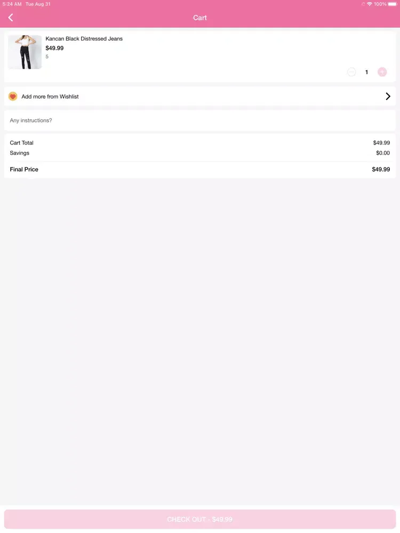Focus the 'Any instructions?' field
Screen dimensions: 400x533
click(200, 120)
